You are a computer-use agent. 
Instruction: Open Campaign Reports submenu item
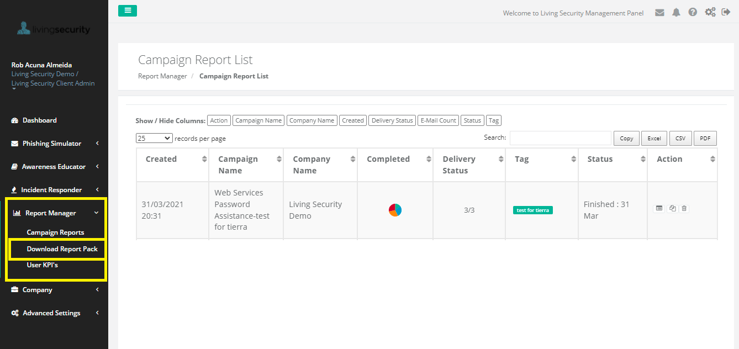point(55,232)
